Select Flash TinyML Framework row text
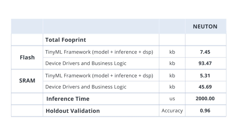The width and height of the screenshot is (237, 133). tap(99, 52)
